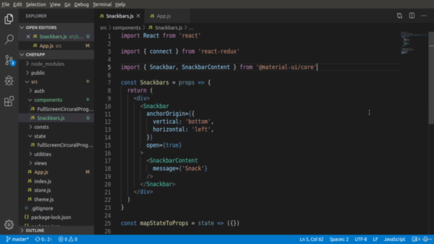Click line number 25 in gutter
The height and width of the screenshot is (244, 434).
tap(108, 223)
